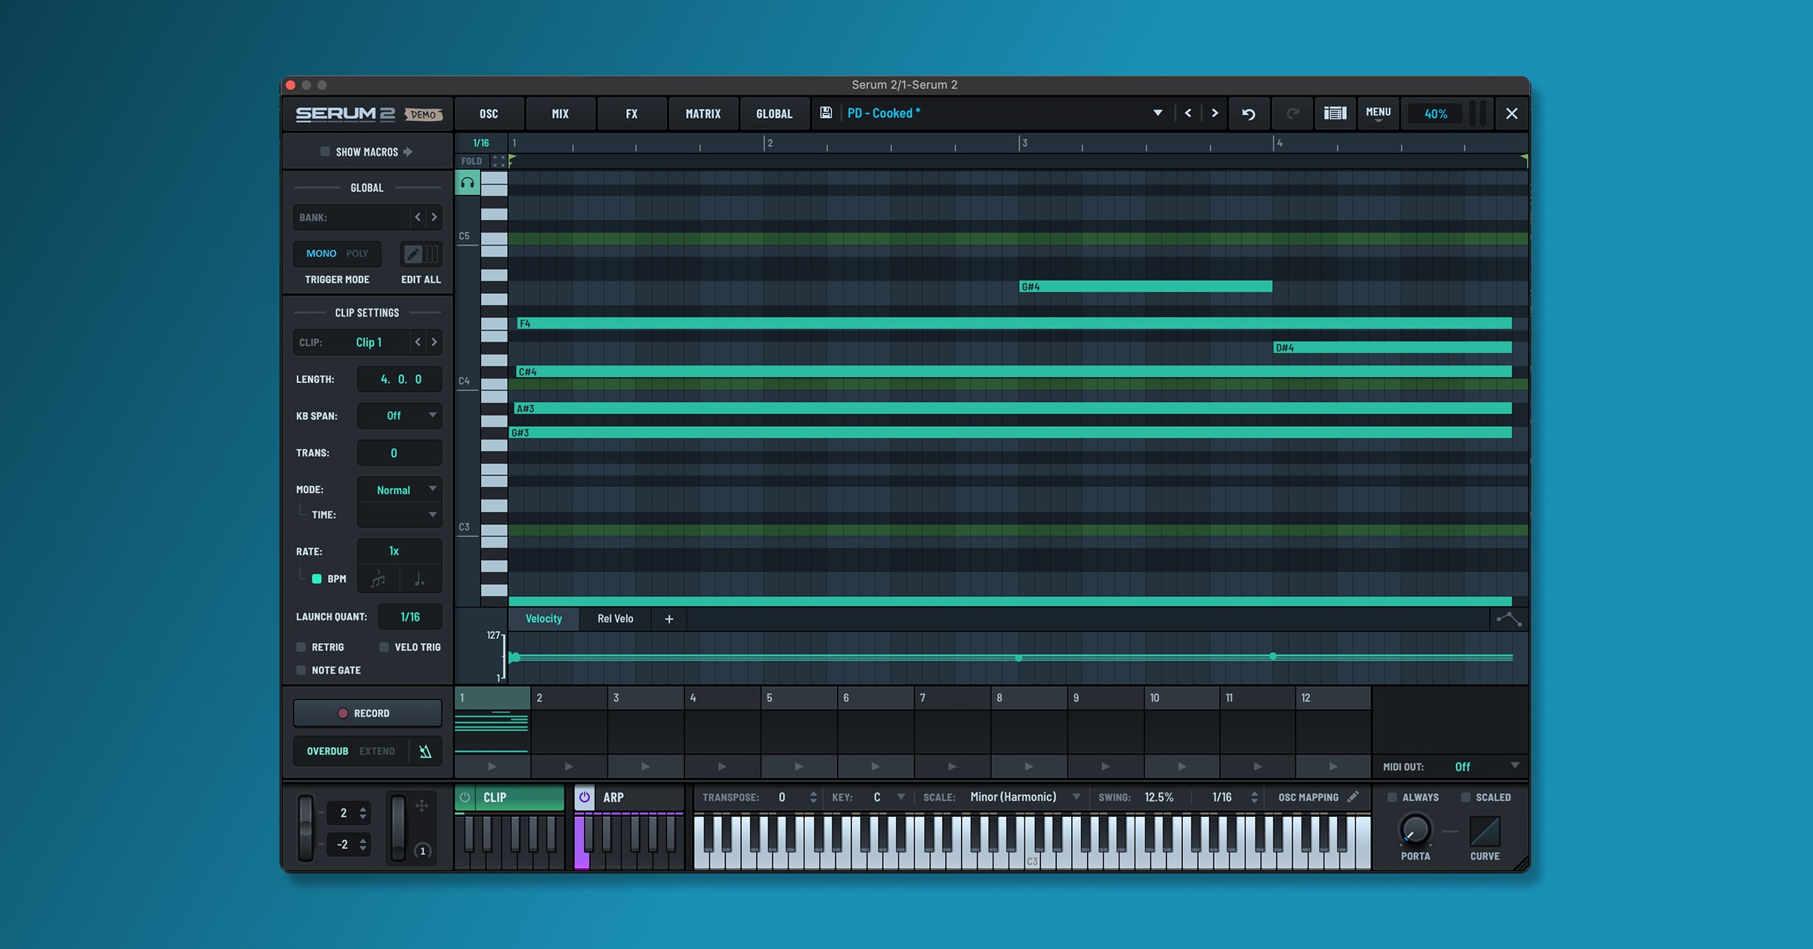This screenshot has width=1813, height=949.
Task: Switch trigger mode to MONO
Action: [321, 253]
